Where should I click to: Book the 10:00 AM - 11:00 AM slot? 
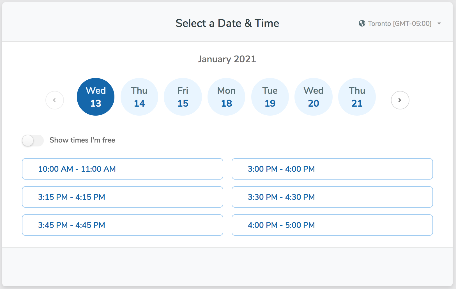click(123, 169)
